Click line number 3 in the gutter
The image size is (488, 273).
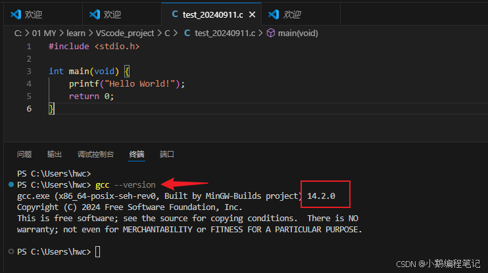pos(29,72)
